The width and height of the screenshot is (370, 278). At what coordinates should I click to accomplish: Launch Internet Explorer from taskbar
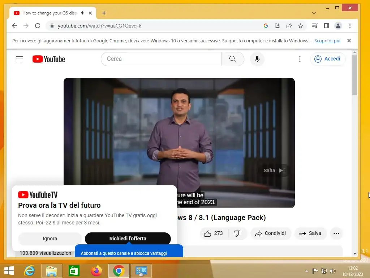30,270
